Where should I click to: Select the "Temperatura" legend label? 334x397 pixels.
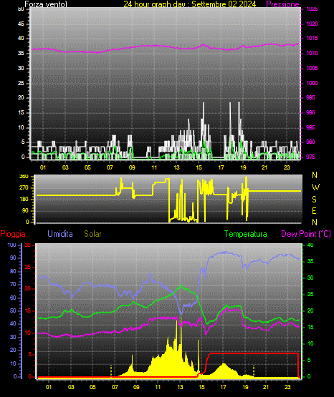246,234
